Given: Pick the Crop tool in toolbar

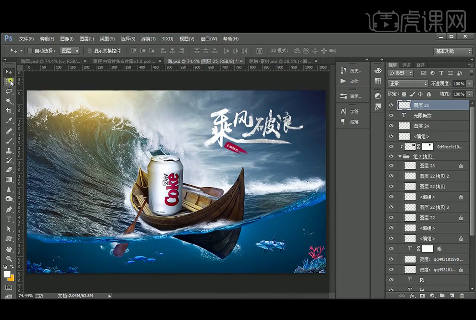Looking at the screenshot, I should pyautogui.click(x=9, y=111).
